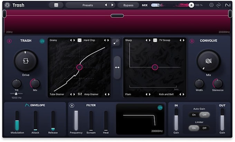Adjust the MIX slider handle
The image size is (235, 142).
pos(191,5)
